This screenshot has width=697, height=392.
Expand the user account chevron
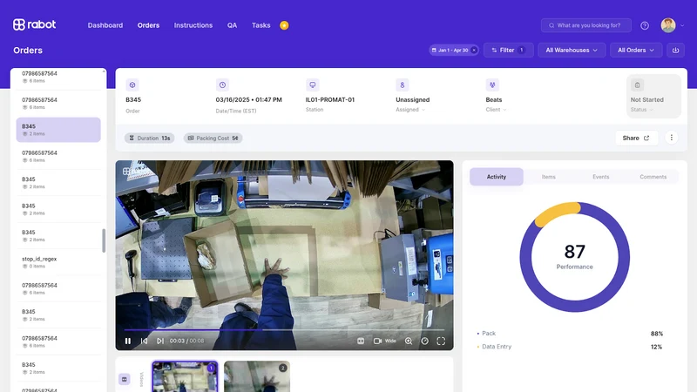coord(682,26)
